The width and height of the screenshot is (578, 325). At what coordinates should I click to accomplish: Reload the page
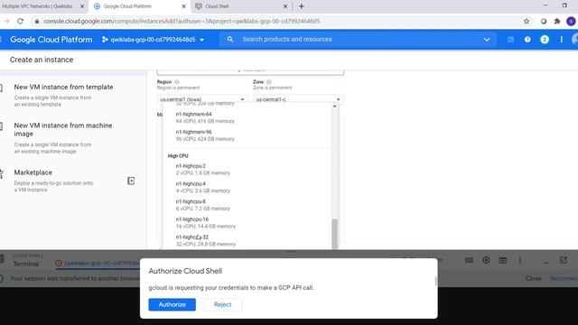[20, 22]
